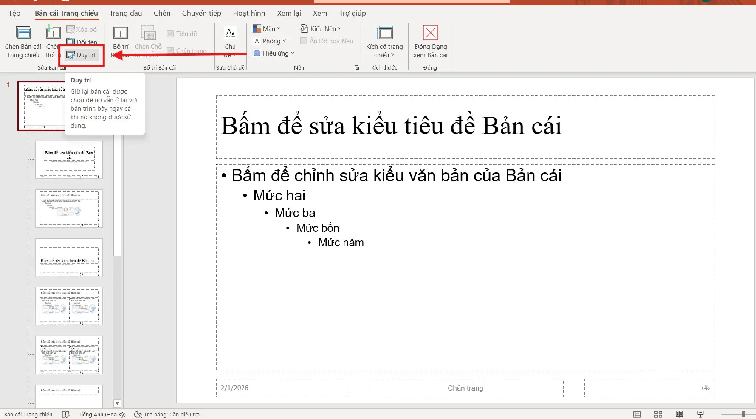Image resolution: width=756 pixels, height=419 pixels.
Task: Toggle the Tiêu đề checkbox
Action: tap(170, 33)
